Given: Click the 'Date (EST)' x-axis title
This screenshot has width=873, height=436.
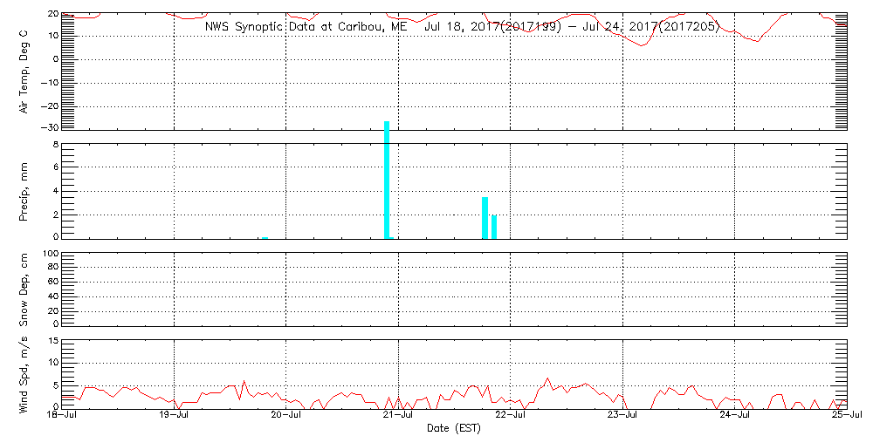Looking at the screenshot, I should (x=453, y=428).
